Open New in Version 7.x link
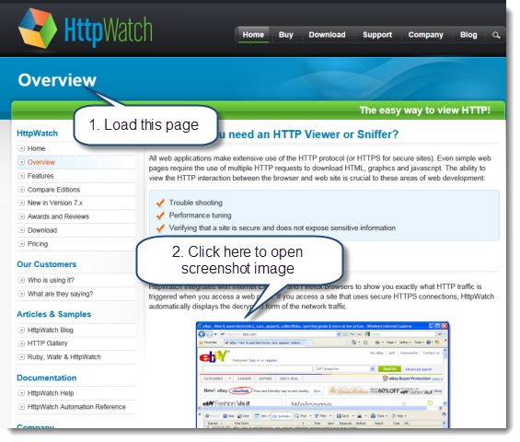Image resolution: width=520 pixels, height=442 pixels. point(55,203)
